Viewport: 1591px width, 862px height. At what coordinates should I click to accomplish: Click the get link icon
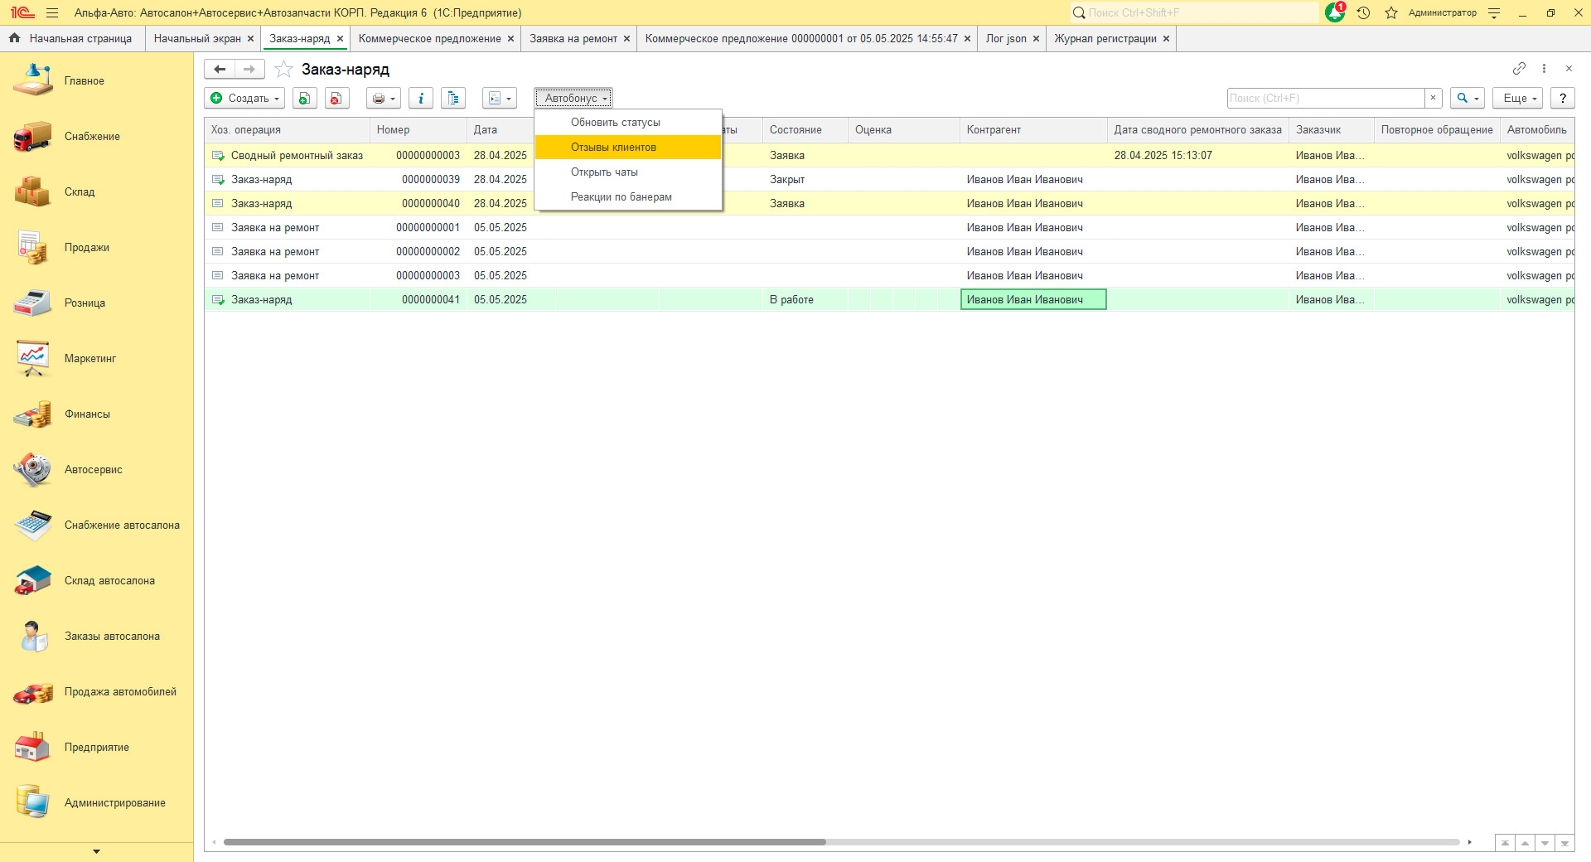click(1519, 68)
